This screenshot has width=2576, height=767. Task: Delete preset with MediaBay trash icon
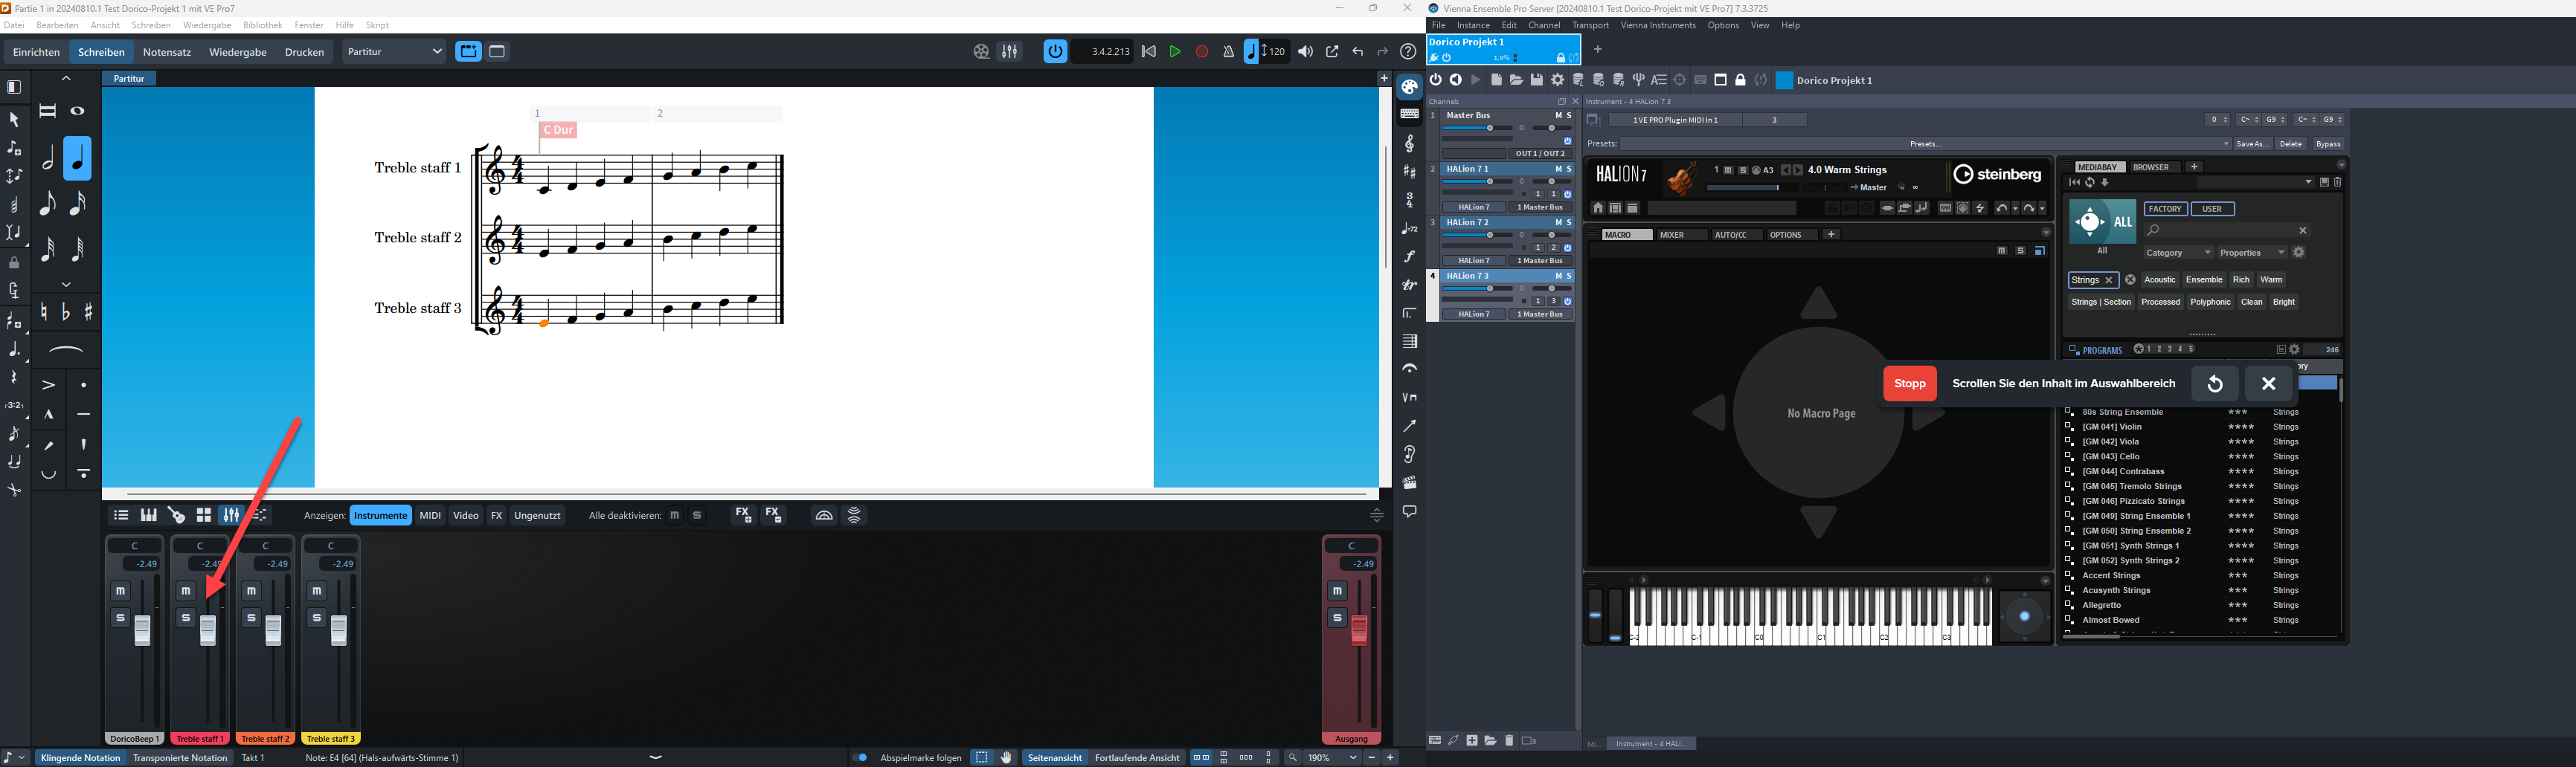pos(2338,183)
